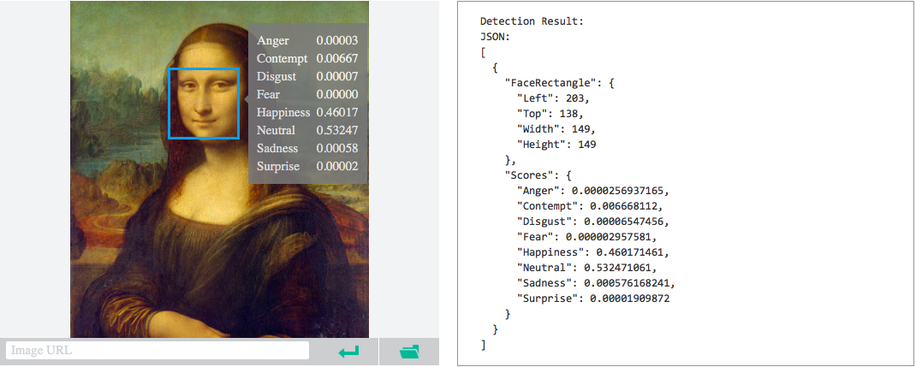Select the blue face rectangle on painting
The width and height of the screenshot is (916, 367).
204,104
